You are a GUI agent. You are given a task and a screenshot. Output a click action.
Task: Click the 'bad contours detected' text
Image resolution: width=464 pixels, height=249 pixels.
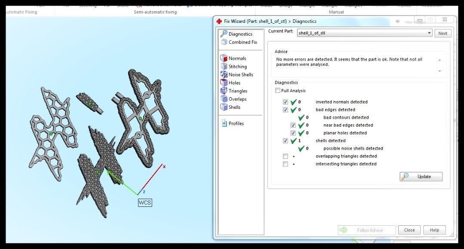[x=346, y=117]
